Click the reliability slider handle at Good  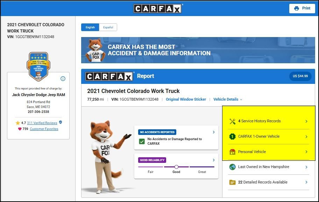[x=176, y=167]
